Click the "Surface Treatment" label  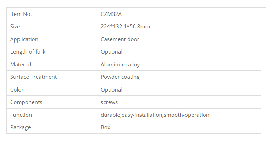tap(33, 77)
